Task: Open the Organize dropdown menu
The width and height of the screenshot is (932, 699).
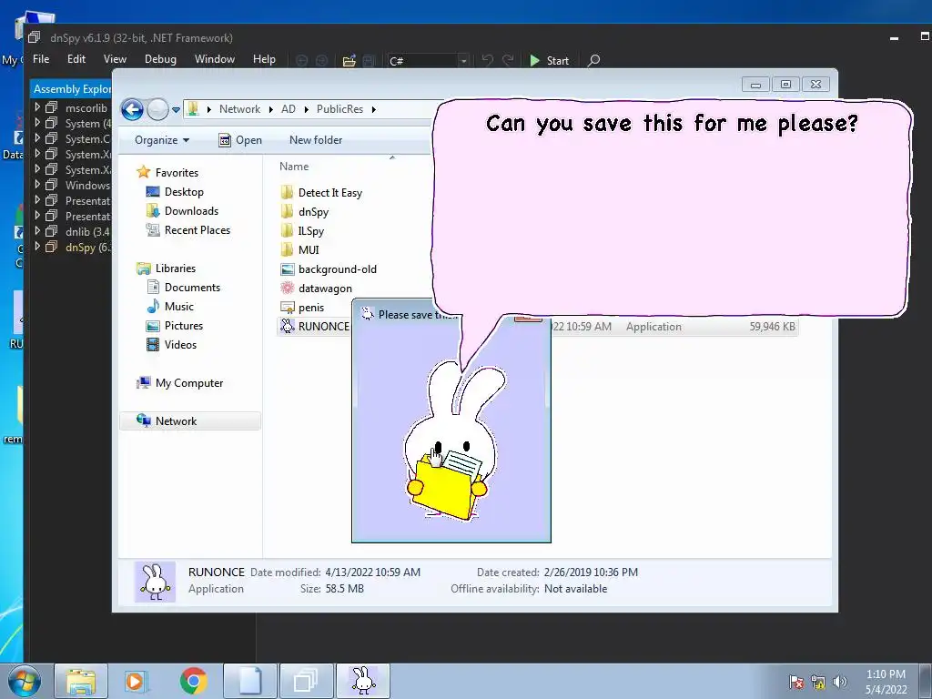Action: pos(162,140)
